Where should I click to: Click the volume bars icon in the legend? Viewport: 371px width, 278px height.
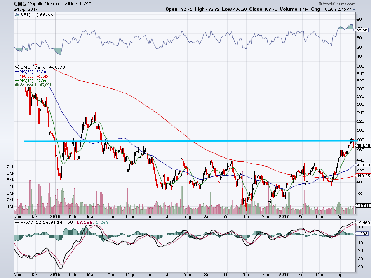[17, 85]
